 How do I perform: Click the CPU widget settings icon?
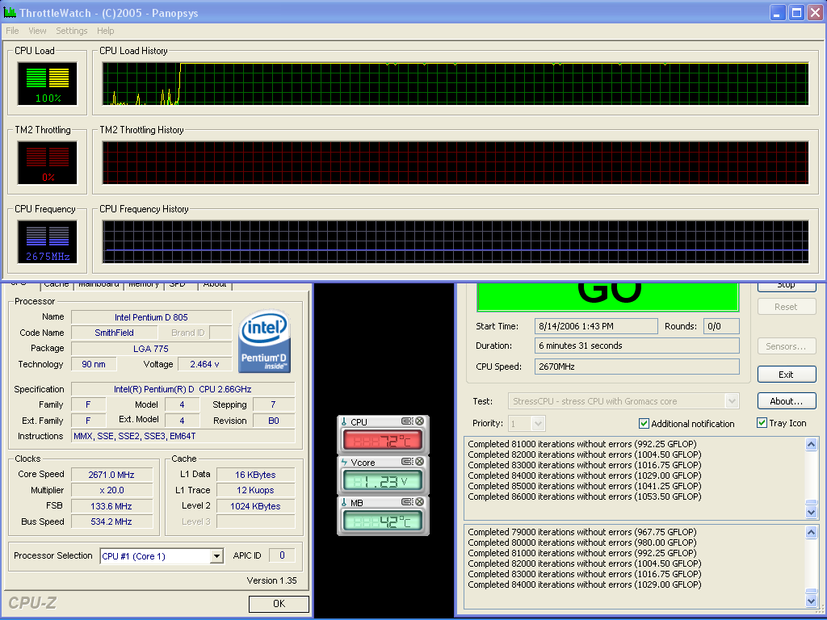point(407,421)
